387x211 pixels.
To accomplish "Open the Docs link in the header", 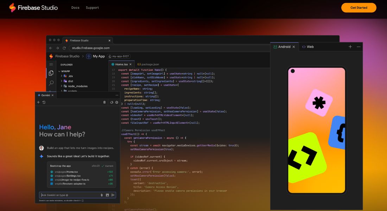I will click(75, 8).
